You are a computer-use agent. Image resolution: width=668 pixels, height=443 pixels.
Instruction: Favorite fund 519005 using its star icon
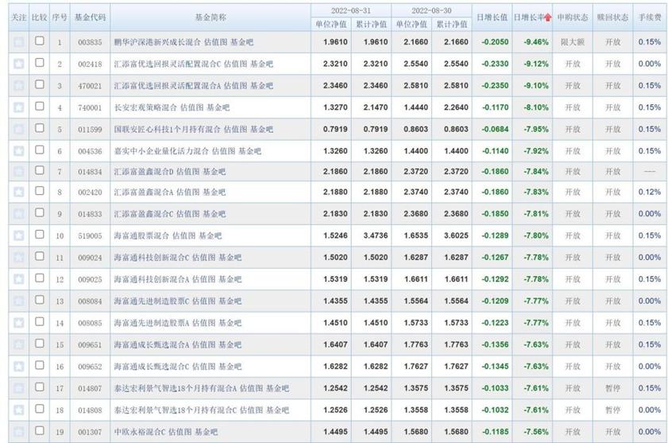coord(18,235)
